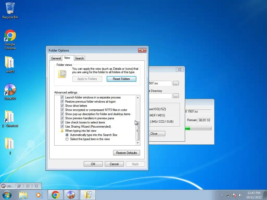
Task: Launch Windows Media Player from taskbar
Action: [x=39, y=195]
